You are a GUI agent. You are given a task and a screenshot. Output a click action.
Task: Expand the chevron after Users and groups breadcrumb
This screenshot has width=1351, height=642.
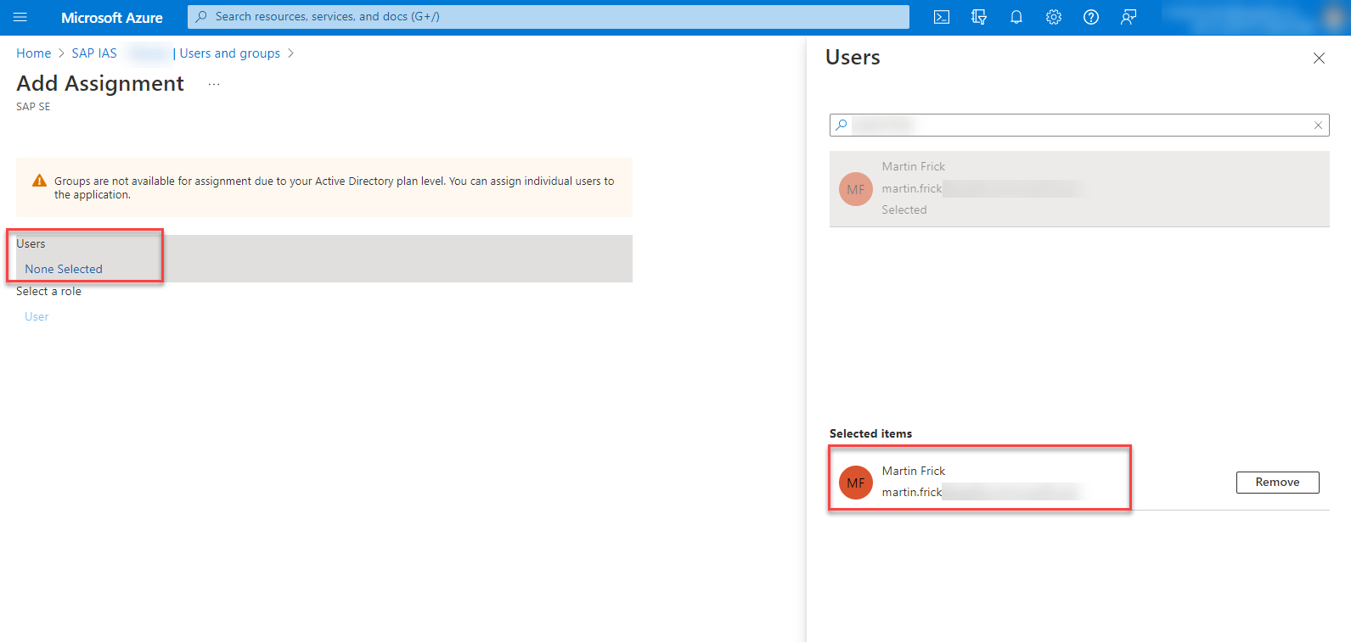(x=290, y=53)
